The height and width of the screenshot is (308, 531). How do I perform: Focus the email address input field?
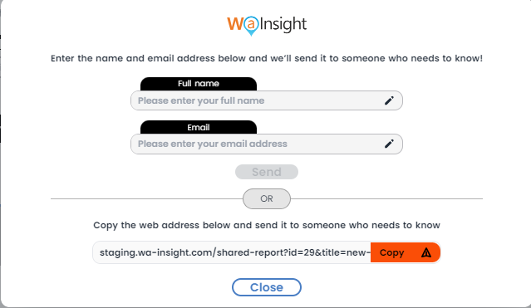point(267,144)
